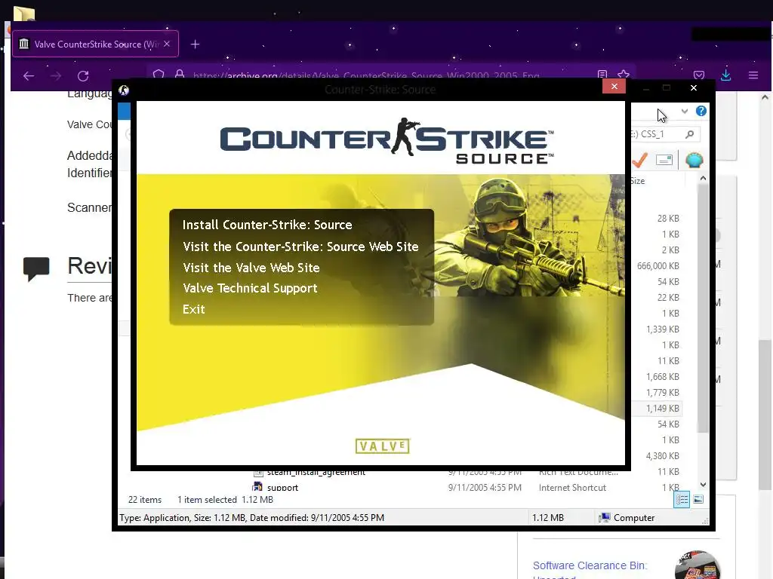The image size is (773, 579).
Task: Open the desktop folder icon at top-left
Action: (x=23, y=14)
